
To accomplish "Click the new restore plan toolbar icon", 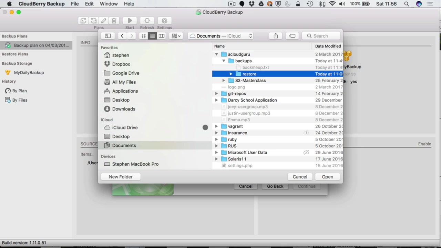I will point(93,21).
